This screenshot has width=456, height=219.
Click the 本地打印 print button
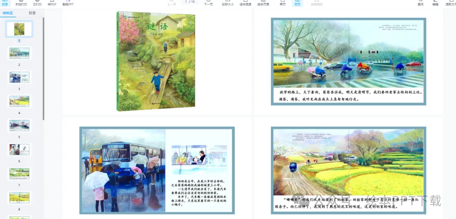coord(21,3)
